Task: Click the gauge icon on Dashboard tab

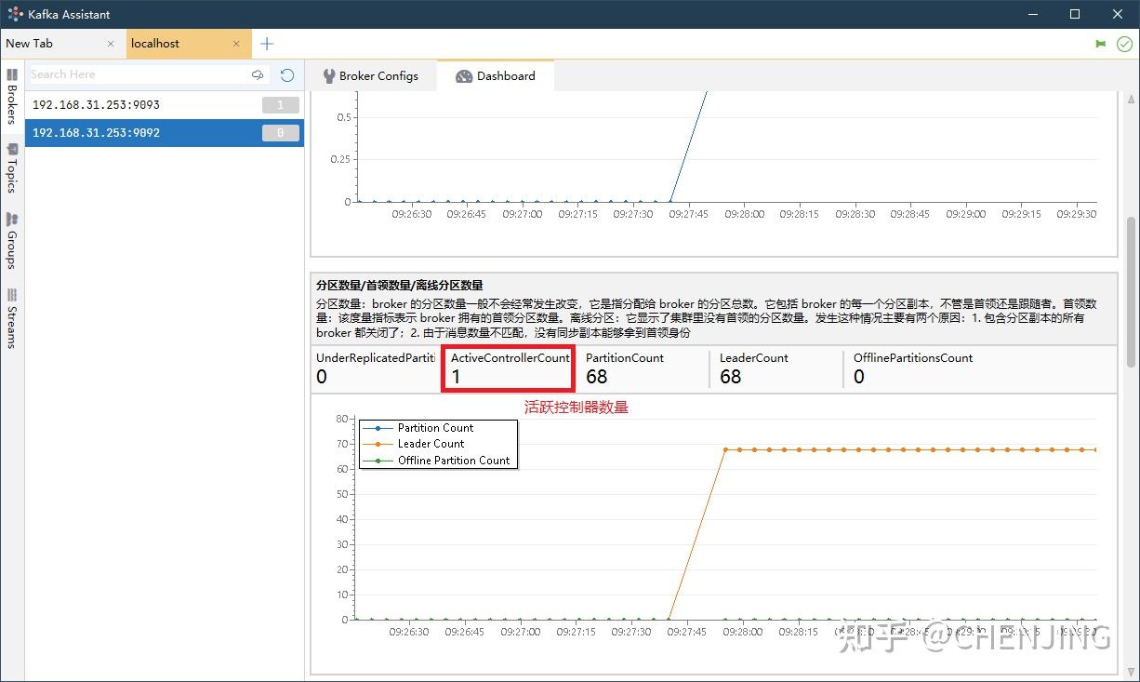Action: pyautogui.click(x=463, y=75)
